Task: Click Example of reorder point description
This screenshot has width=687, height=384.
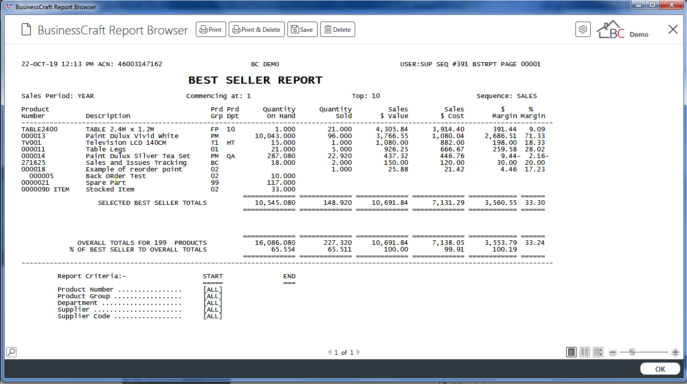Action: click(134, 169)
